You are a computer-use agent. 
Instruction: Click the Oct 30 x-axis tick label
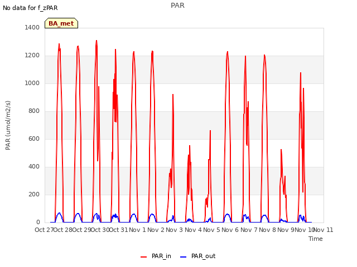100,230
